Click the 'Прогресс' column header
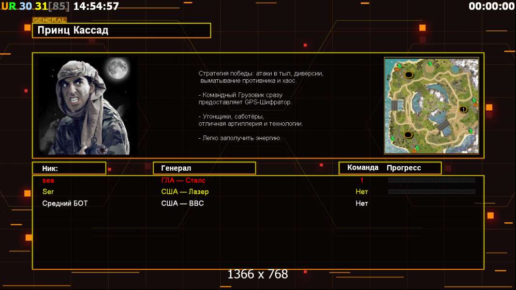Image resolution: width=516 pixels, height=290 pixels. click(404, 168)
